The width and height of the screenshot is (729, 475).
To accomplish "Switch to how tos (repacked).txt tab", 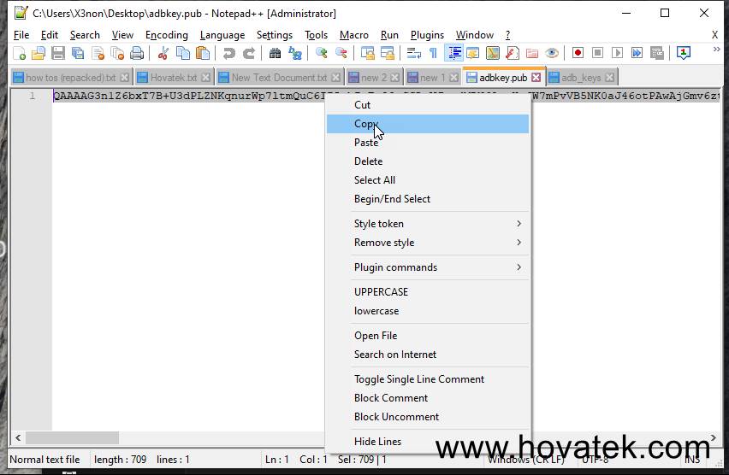I will click(71, 78).
